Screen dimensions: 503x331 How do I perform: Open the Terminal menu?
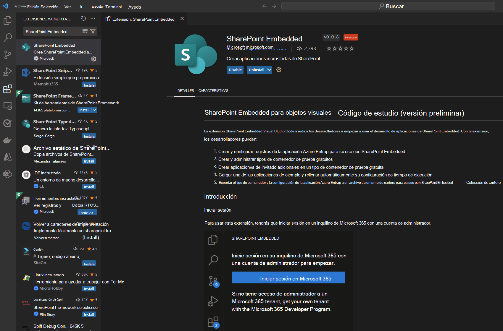pyautogui.click(x=114, y=7)
